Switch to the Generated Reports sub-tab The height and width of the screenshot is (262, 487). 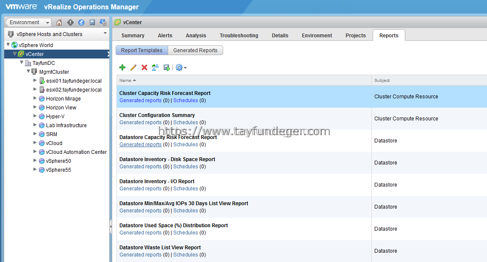(195, 50)
